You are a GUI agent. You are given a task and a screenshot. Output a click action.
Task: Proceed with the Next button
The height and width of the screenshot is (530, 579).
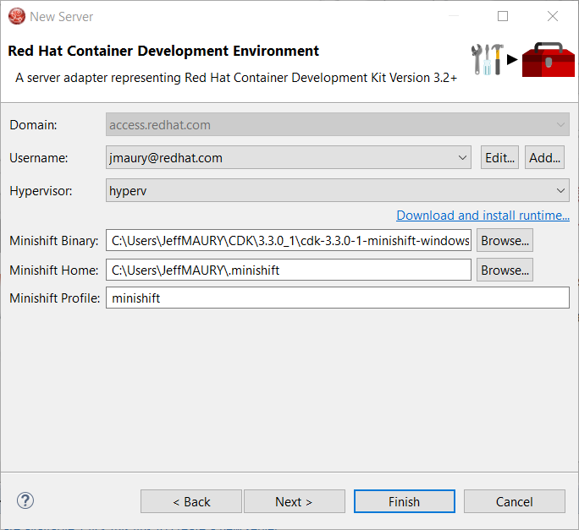tap(294, 501)
